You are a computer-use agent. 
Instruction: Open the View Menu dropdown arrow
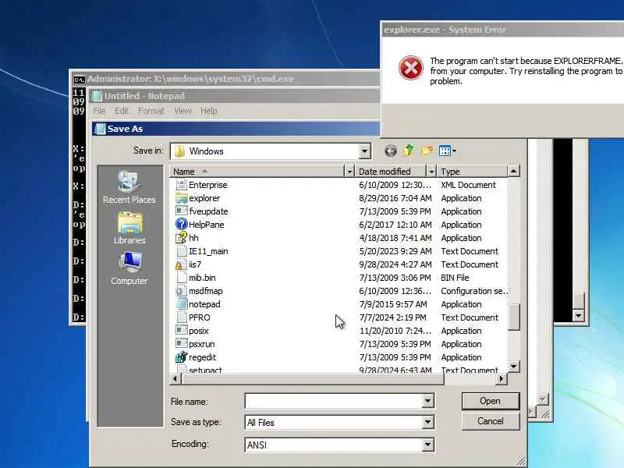pyautogui.click(x=454, y=151)
